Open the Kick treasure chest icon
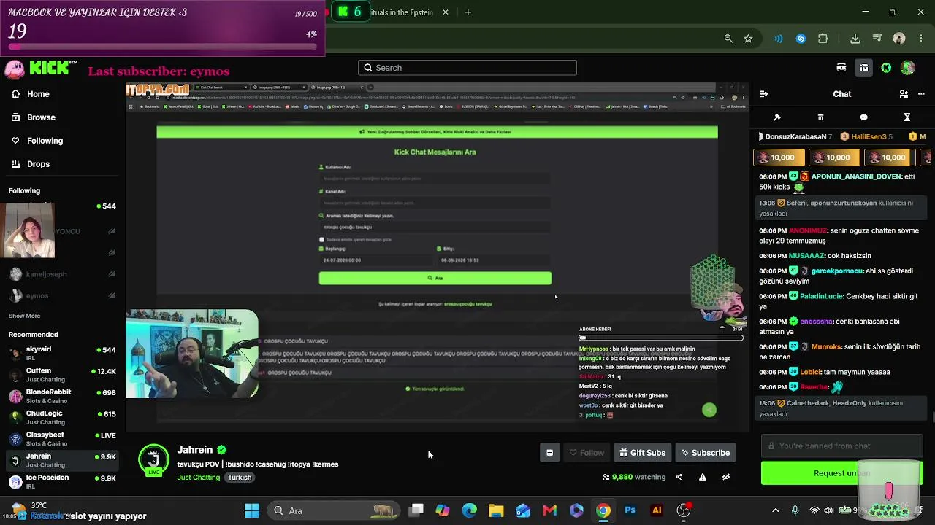Image resolution: width=935 pixels, height=525 pixels. tap(863, 68)
